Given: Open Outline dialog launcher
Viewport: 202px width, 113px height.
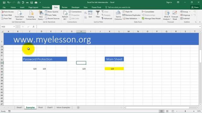Looking at the screenshot, I should click(x=196, y=22).
